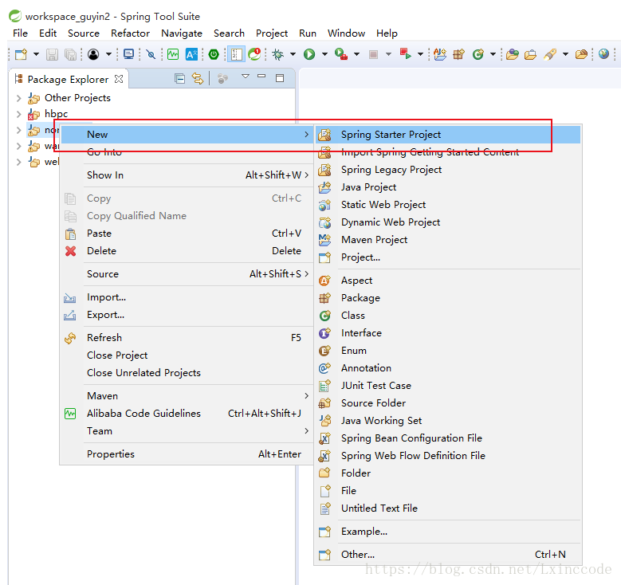
Task: Select Spring Bean Configuration File
Action: pos(448,438)
